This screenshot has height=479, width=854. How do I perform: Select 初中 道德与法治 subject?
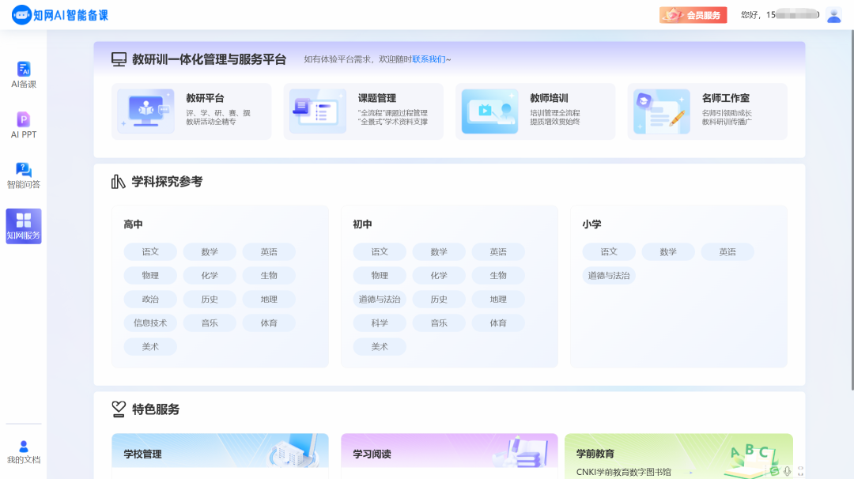point(380,299)
